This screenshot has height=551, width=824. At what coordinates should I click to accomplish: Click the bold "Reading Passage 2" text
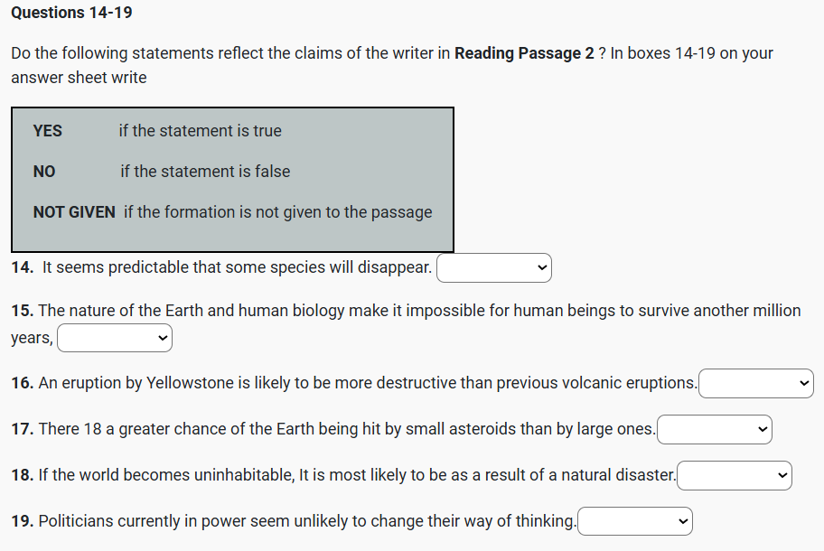(x=524, y=53)
